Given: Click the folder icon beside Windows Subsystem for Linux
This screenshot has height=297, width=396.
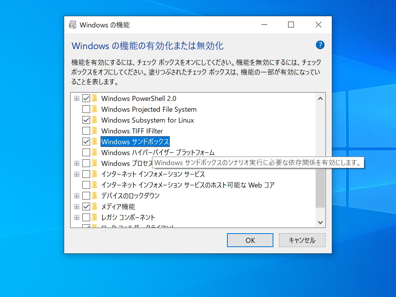Looking at the screenshot, I should coord(94,120).
